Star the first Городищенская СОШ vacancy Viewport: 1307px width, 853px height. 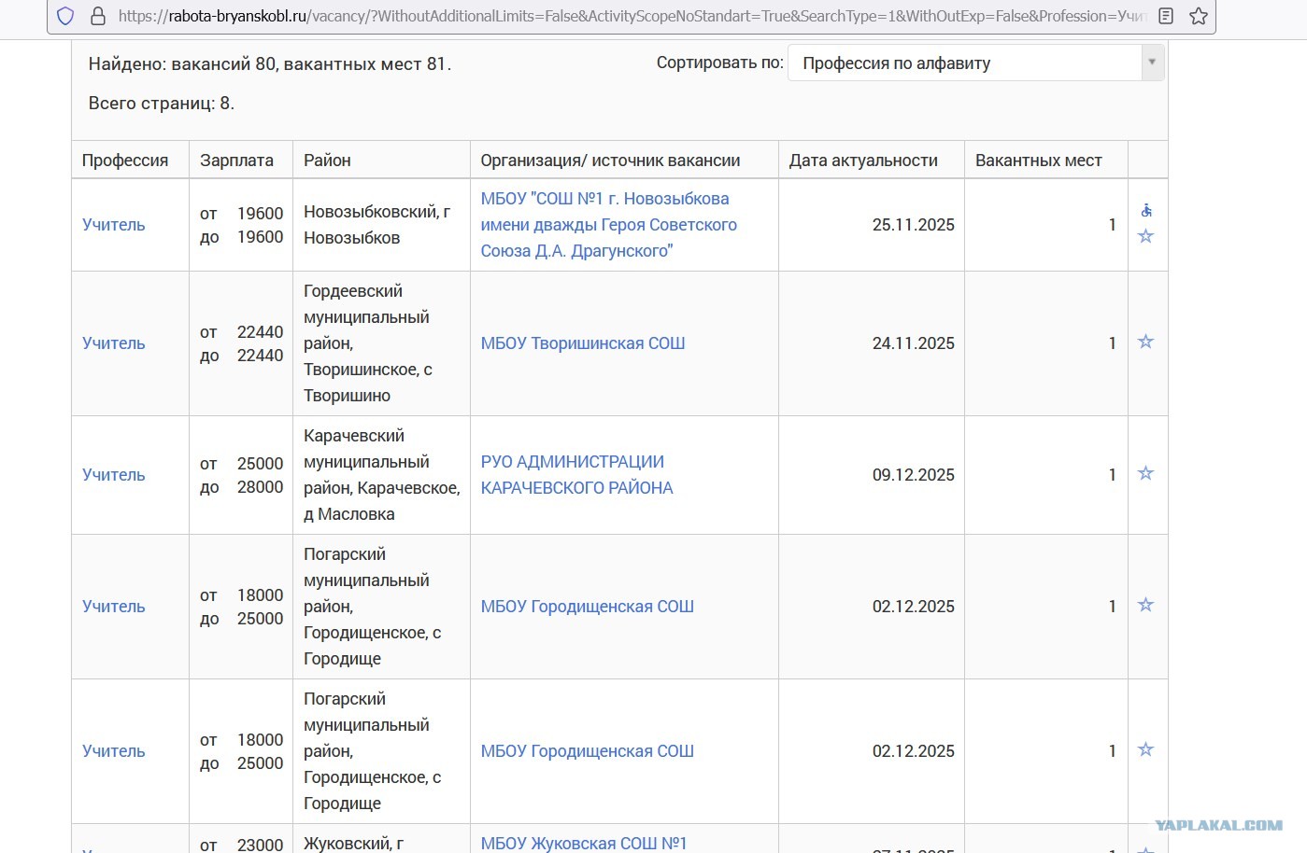[x=1145, y=605]
